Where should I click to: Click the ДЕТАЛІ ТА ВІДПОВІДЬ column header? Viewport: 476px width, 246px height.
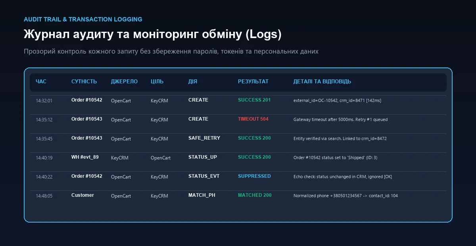coord(322,82)
